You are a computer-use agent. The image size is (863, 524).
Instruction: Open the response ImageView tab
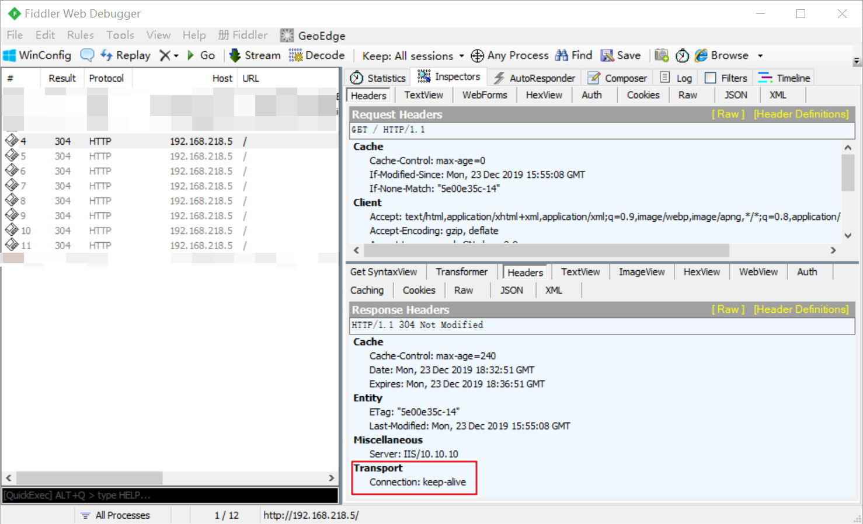point(642,272)
